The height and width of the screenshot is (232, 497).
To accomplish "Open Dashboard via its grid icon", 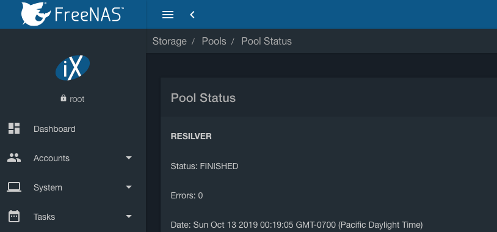I will 14,128.
